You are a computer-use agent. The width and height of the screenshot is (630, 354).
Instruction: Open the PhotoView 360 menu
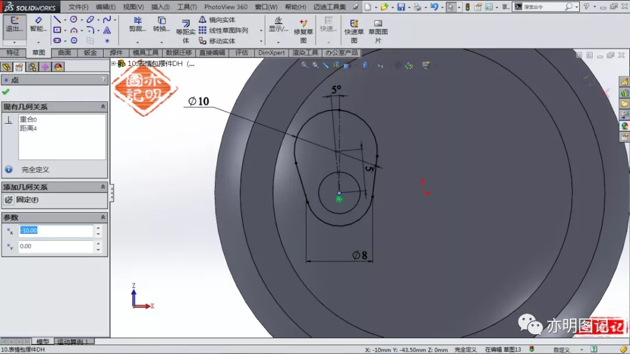coord(226,7)
